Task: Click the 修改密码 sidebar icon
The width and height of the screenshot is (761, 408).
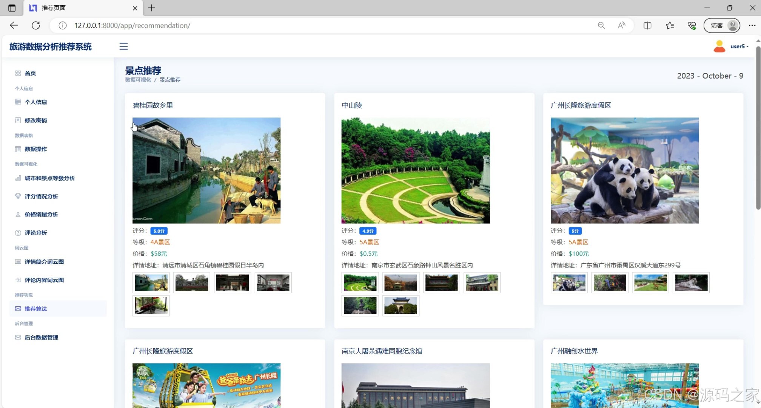Action: pos(18,120)
